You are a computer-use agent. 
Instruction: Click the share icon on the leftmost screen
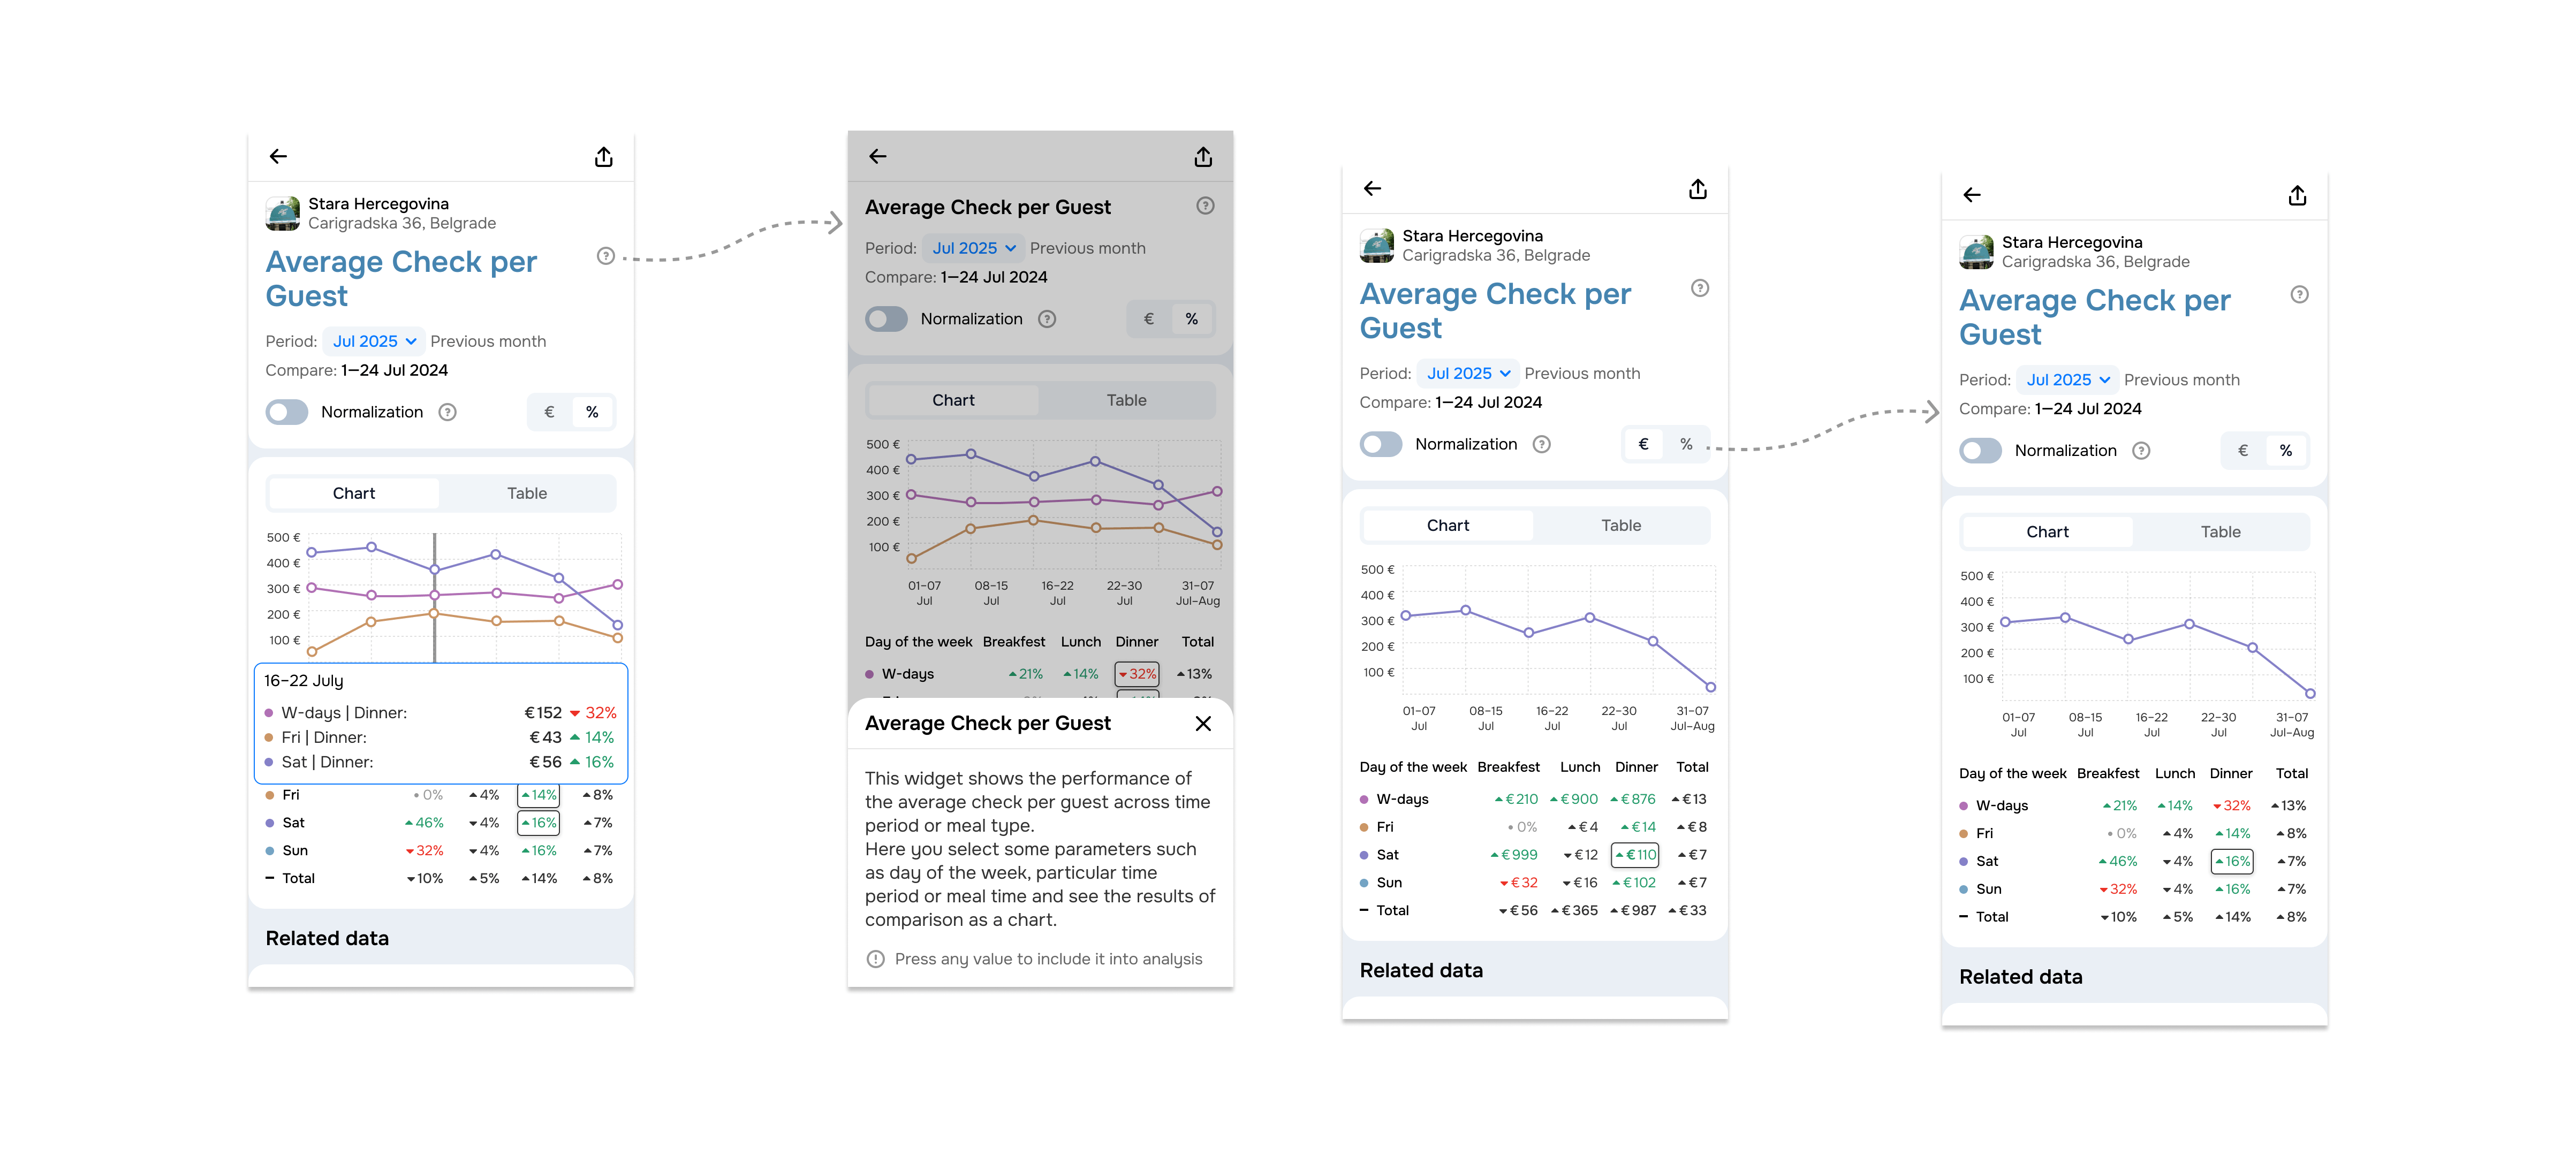[x=604, y=157]
